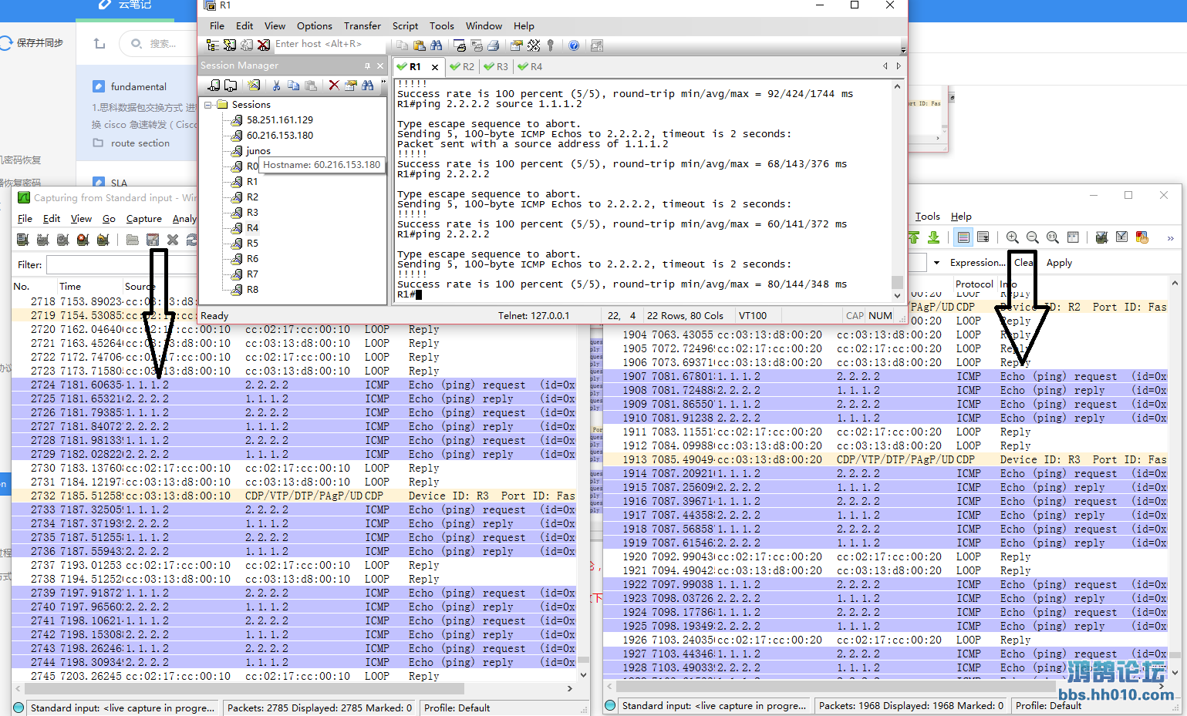The width and height of the screenshot is (1187, 716).
Task: Pin the Session Manager panel
Action: [x=367, y=66]
